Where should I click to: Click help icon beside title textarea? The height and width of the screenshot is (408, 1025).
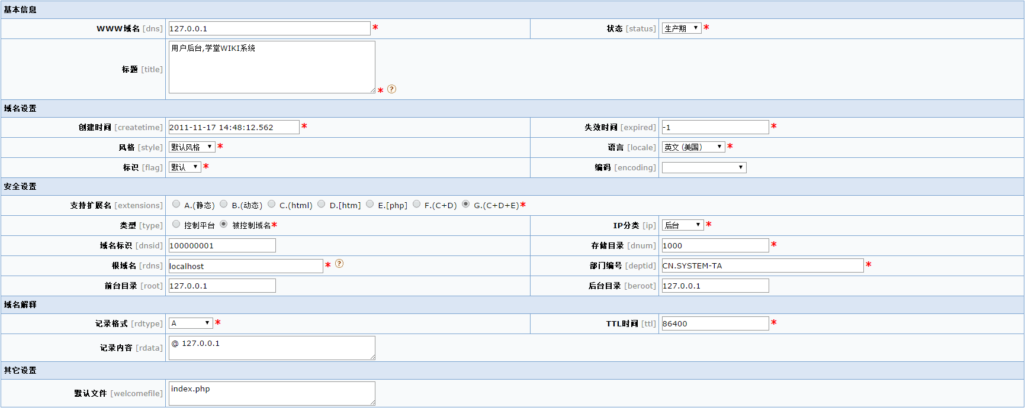(x=391, y=89)
